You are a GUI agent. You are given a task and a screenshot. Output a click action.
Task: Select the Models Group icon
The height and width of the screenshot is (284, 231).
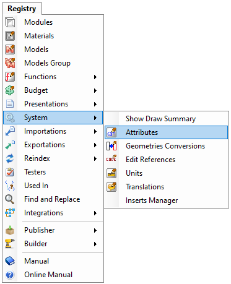point(10,63)
